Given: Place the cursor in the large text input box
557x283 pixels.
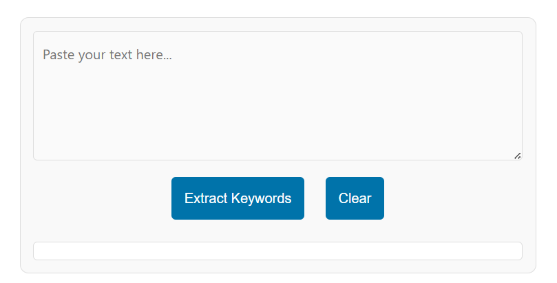Looking at the screenshot, I should coord(277,96).
